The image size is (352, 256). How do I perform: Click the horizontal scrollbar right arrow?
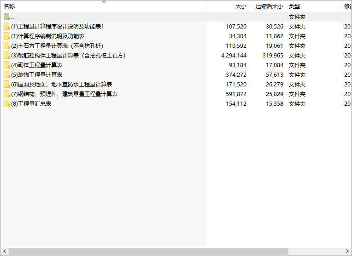[x=347, y=251]
